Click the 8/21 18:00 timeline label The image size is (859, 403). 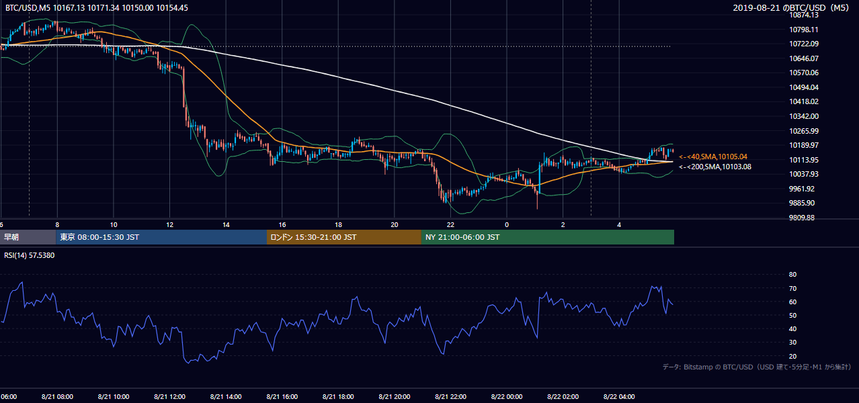[338, 397]
